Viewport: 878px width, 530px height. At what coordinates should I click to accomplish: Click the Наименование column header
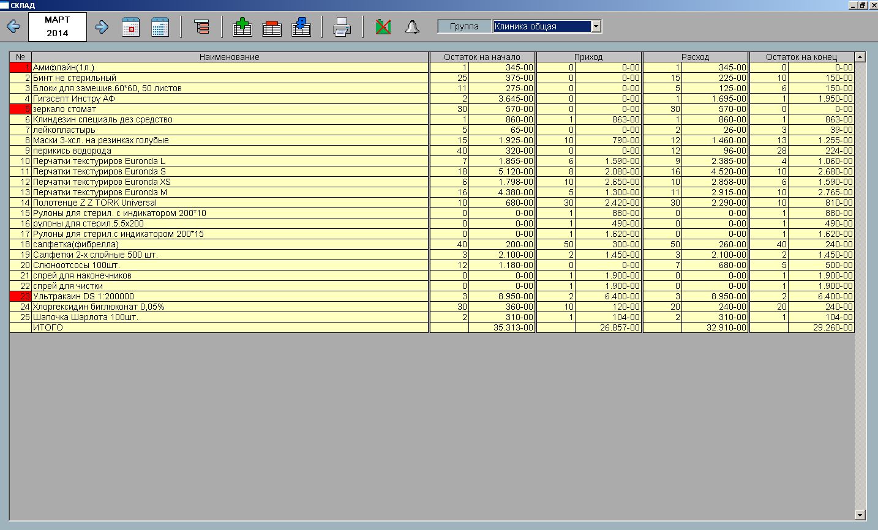(x=230, y=57)
